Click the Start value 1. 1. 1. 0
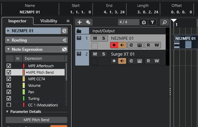Image resolution: width=198 pixels, height=127 pixels. point(80,12)
